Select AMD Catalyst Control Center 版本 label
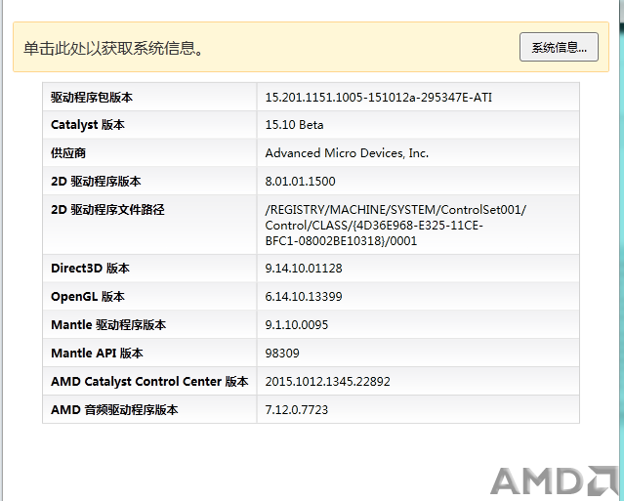 pos(149,381)
